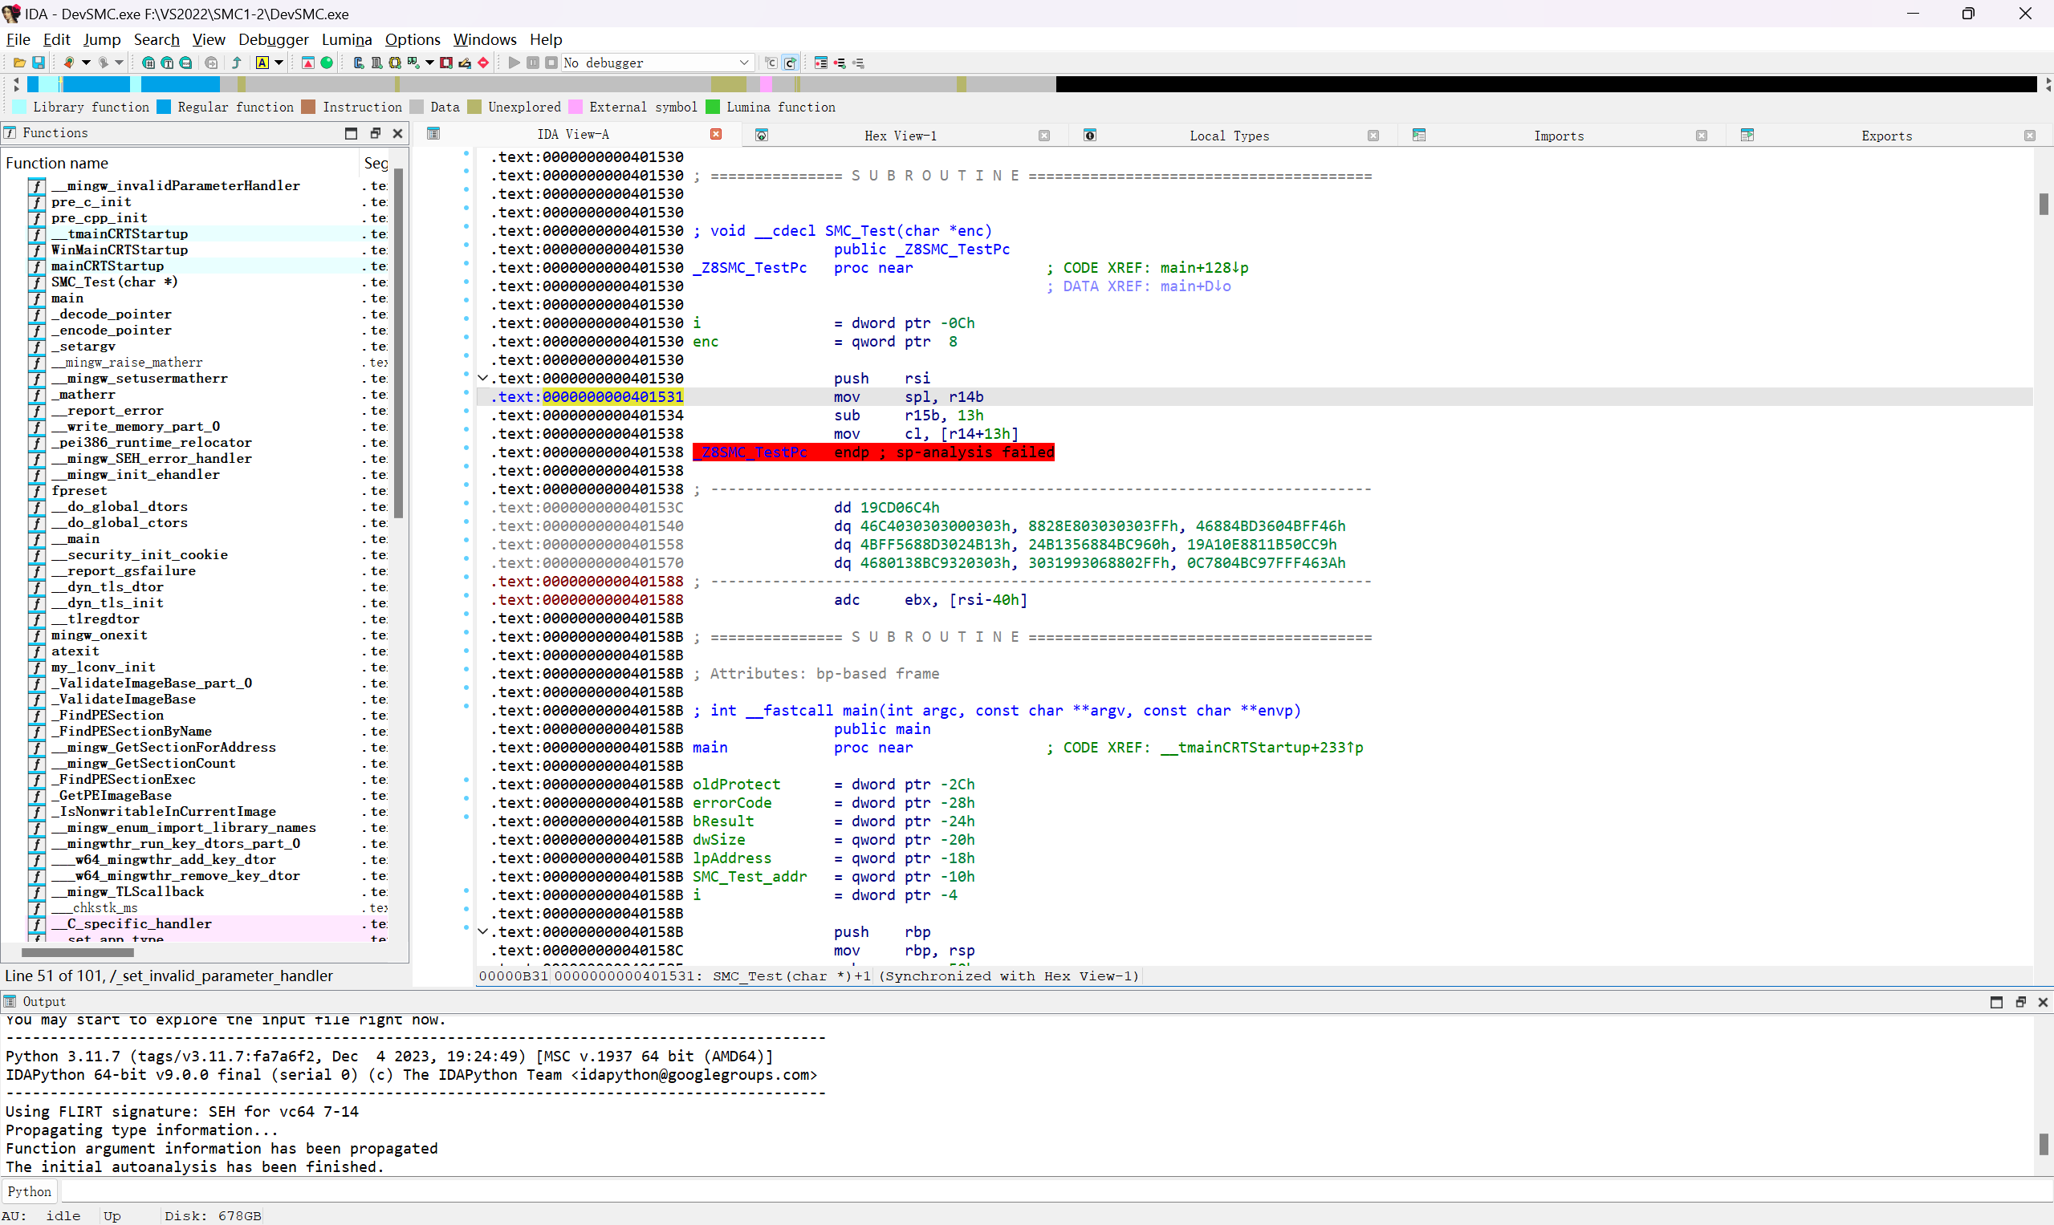Close the Functions panel
2054x1225 pixels.
[x=397, y=133]
